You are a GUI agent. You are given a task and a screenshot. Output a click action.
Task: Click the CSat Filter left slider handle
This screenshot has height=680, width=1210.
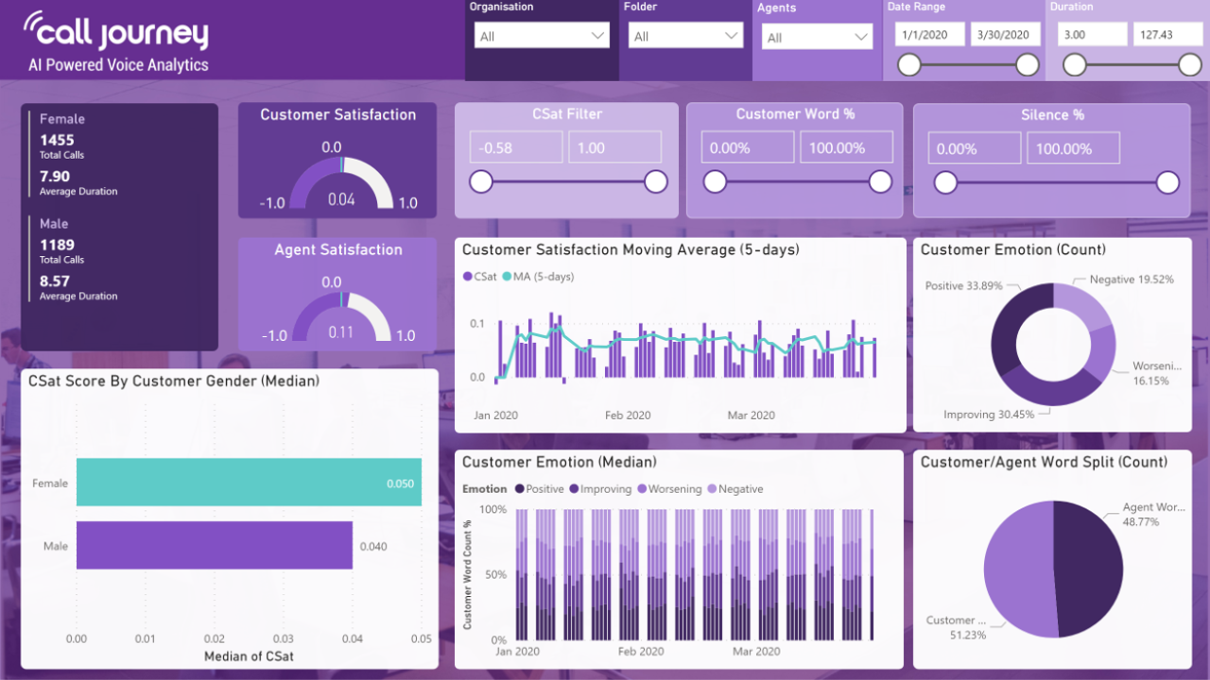tap(481, 181)
